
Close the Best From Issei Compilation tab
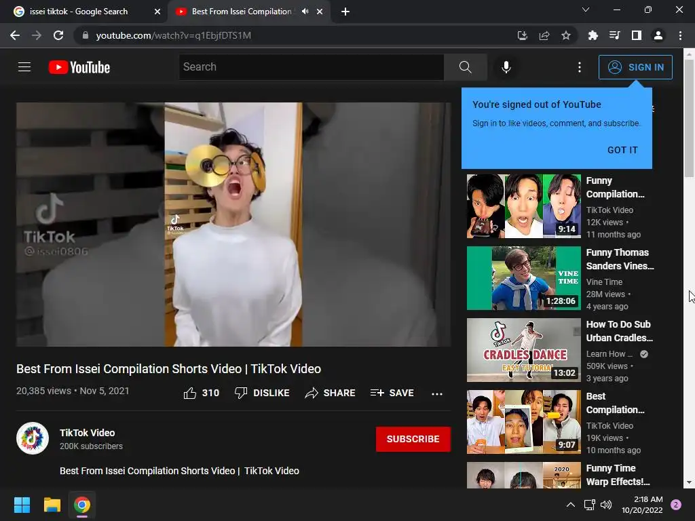pyautogui.click(x=320, y=12)
